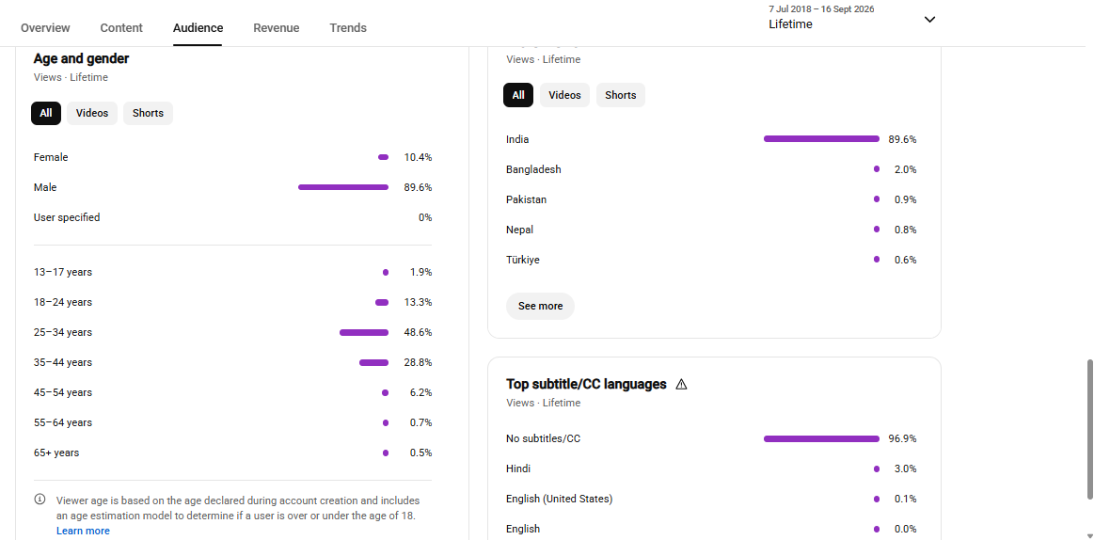Select Shorts filter in Age and gender

point(148,113)
